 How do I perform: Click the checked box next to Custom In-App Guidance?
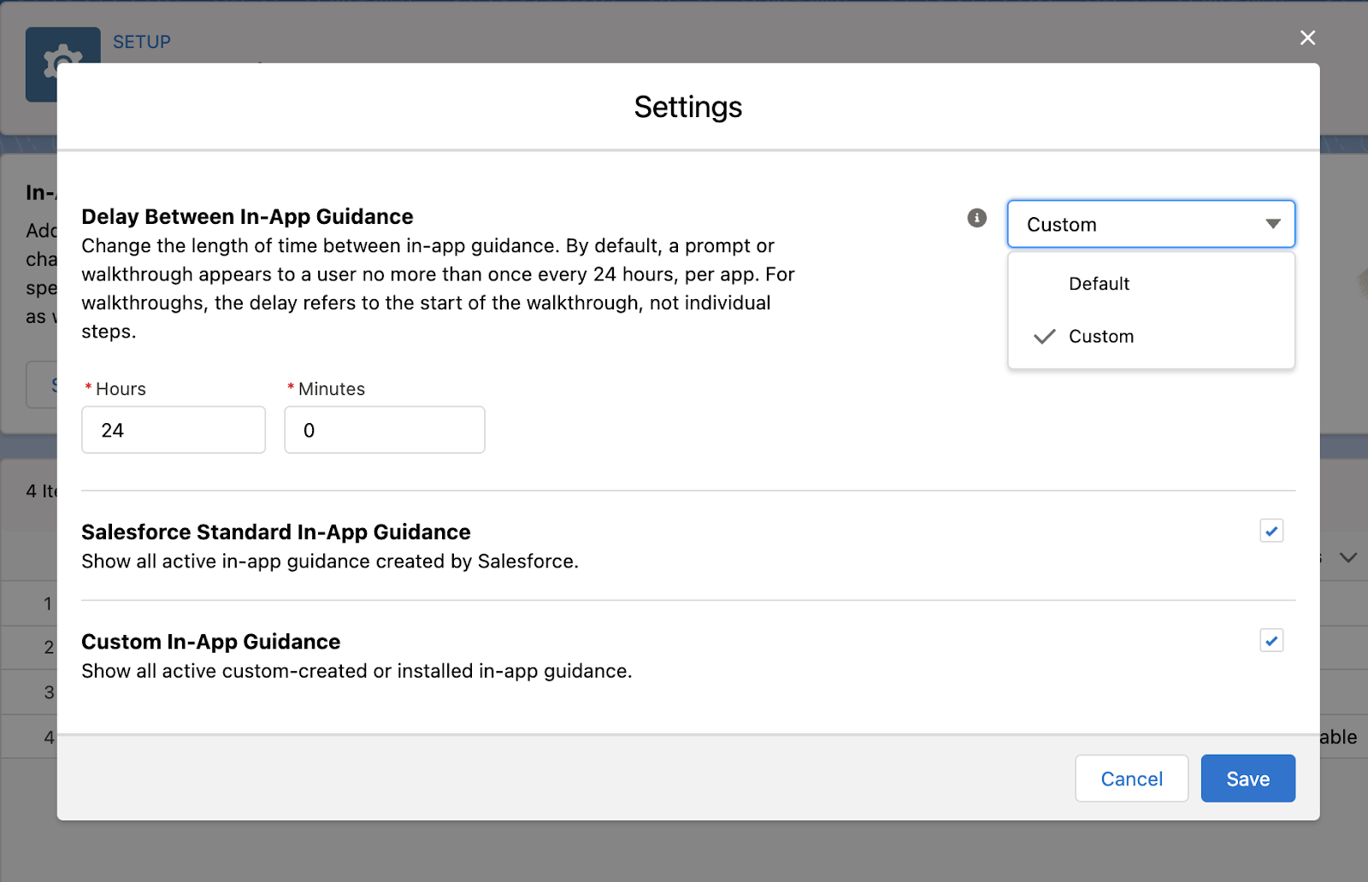(x=1271, y=640)
